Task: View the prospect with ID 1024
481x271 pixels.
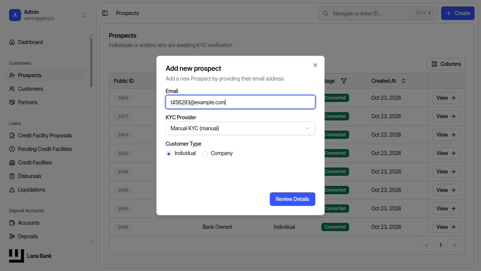Action: [446, 135]
